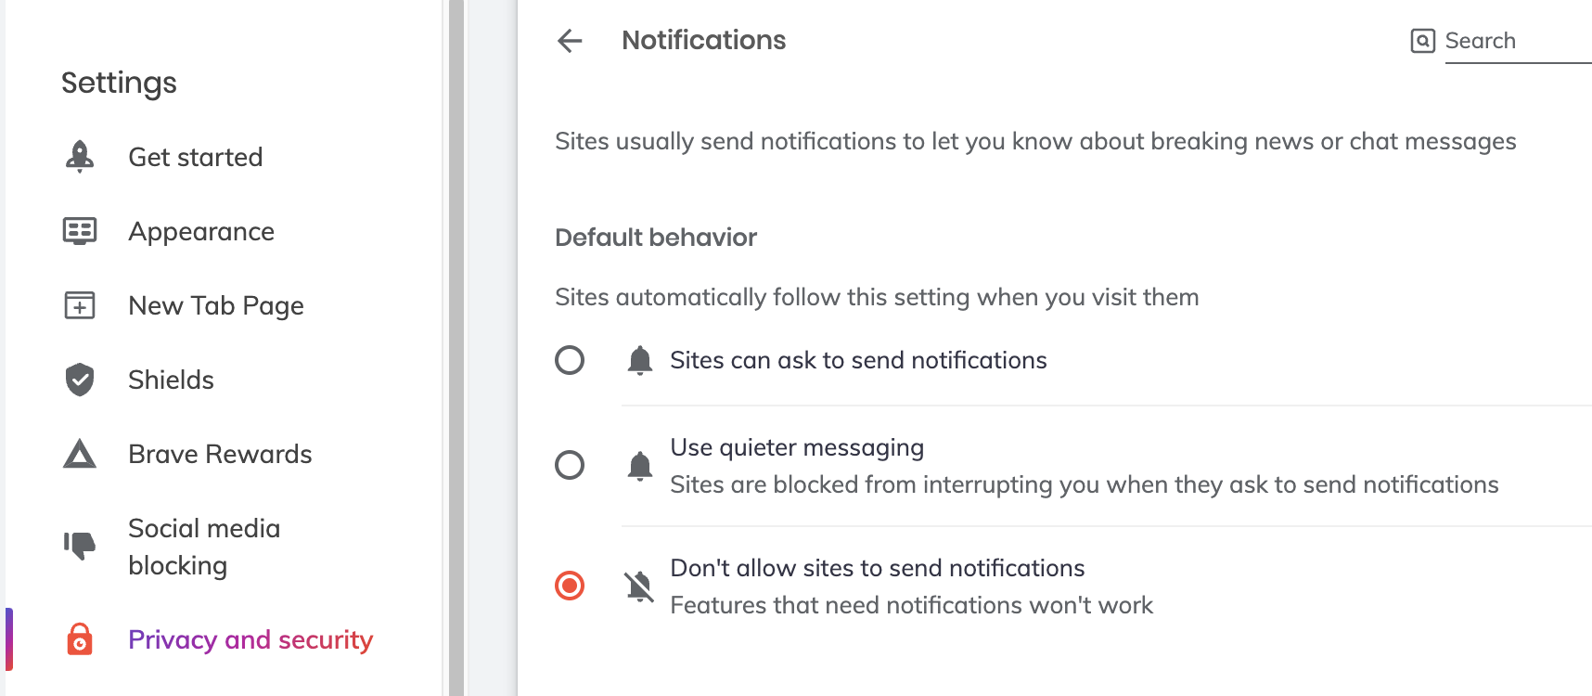Click the crossed-out bell icon

pyautogui.click(x=639, y=586)
